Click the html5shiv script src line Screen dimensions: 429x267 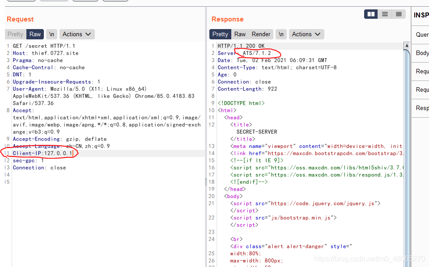click(x=317, y=167)
